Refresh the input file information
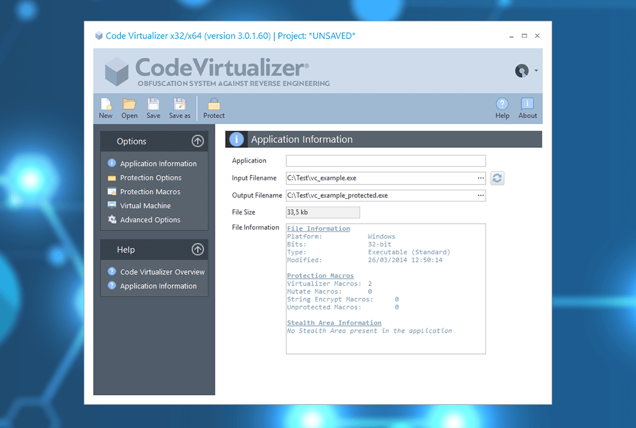Screen dimensions: 636x428 pyautogui.click(x=497, y=178)
